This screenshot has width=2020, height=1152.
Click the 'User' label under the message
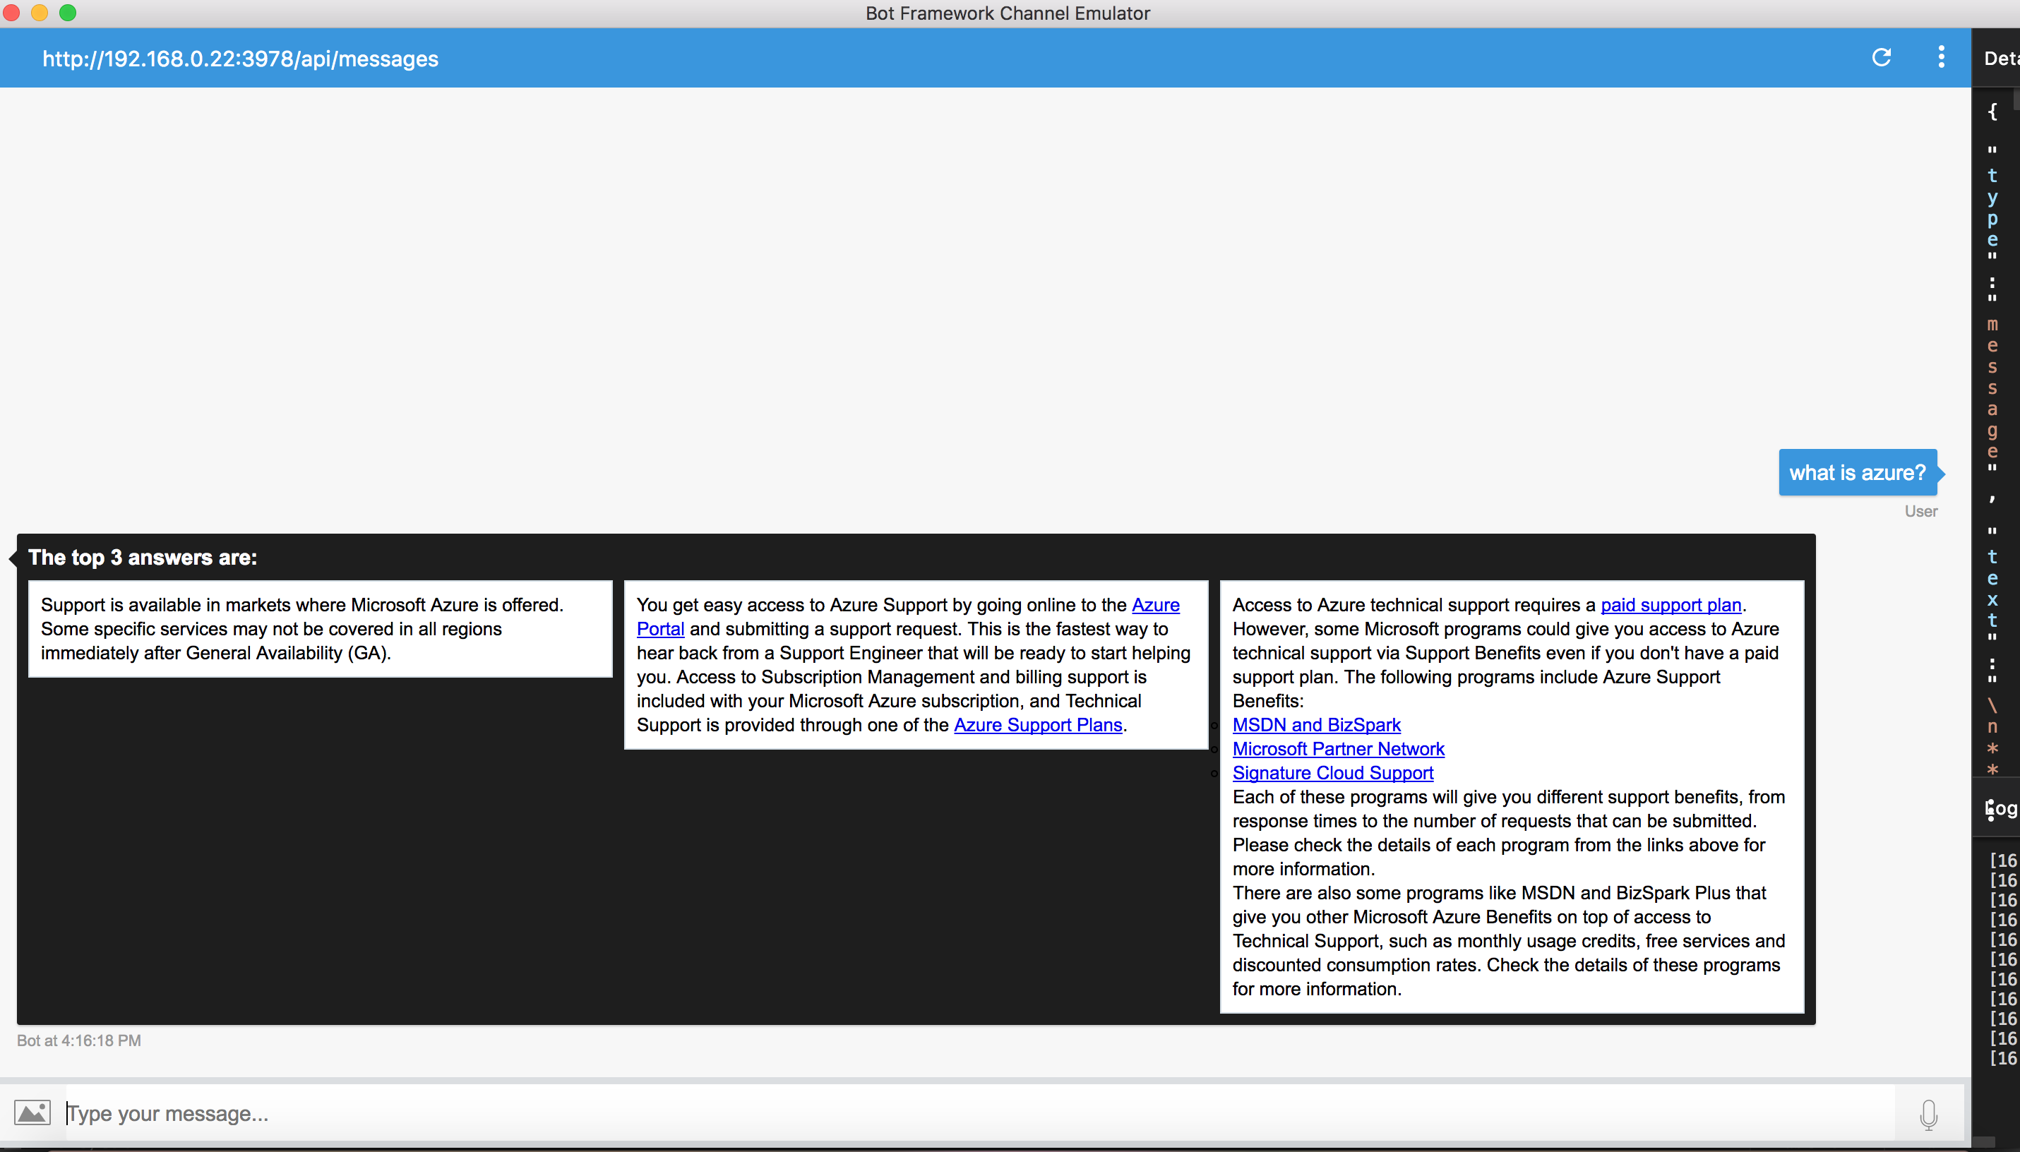click(1921, 511)
